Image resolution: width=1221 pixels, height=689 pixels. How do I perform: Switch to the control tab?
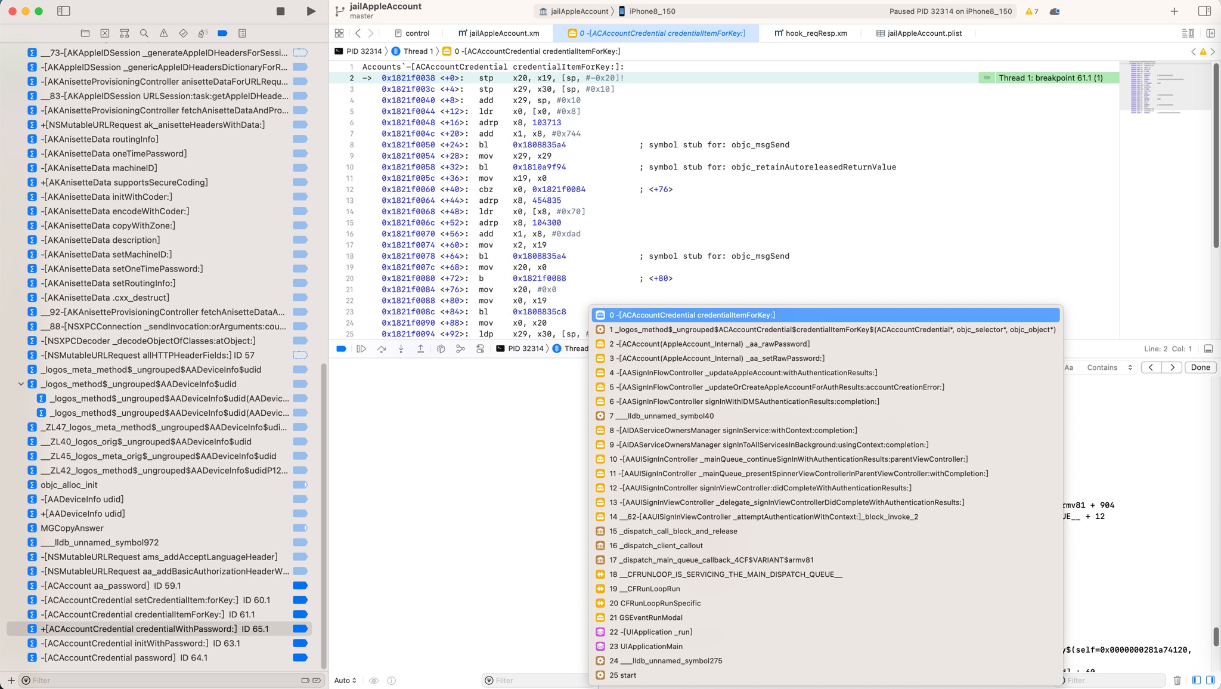[412, 33]
